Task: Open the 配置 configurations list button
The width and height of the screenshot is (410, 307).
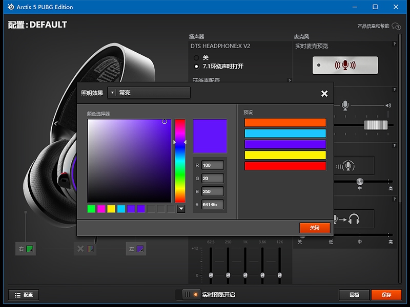Action: point(24,295)
